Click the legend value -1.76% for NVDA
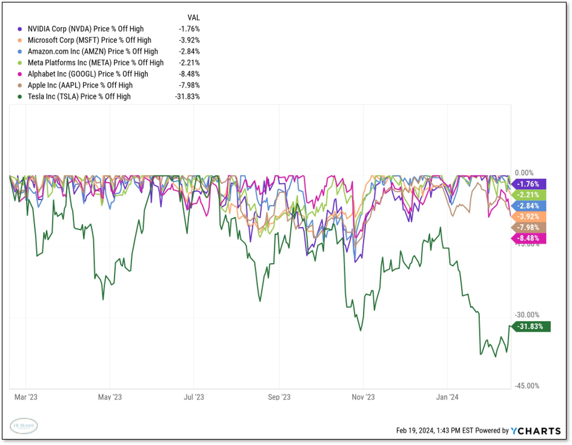Screen dimensions: 572x445 click(189, 29)
